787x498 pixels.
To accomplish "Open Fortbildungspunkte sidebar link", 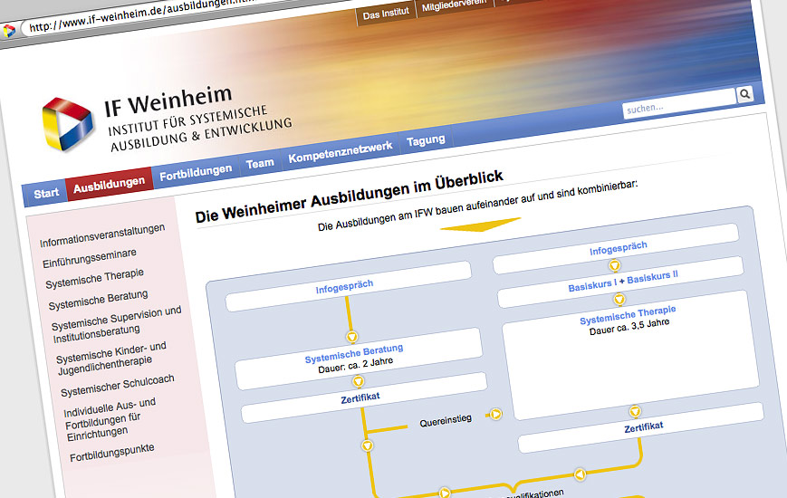I will [x=112, y=453].
